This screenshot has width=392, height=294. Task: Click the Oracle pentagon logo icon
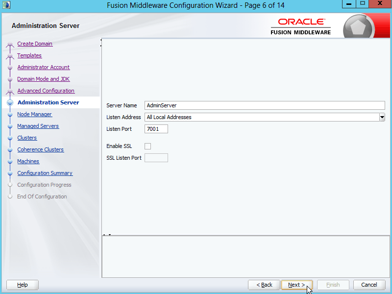[358, 26]
